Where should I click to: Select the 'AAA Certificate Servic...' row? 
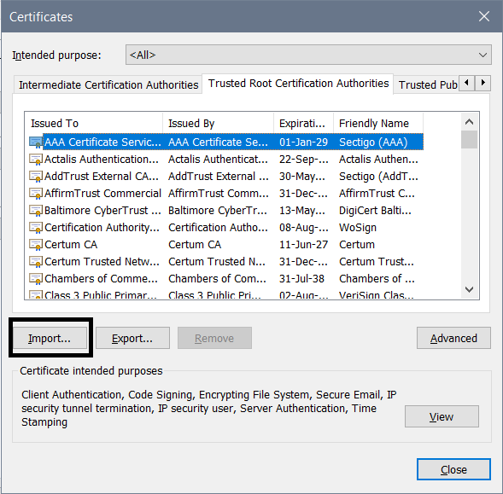click(225, 142)
